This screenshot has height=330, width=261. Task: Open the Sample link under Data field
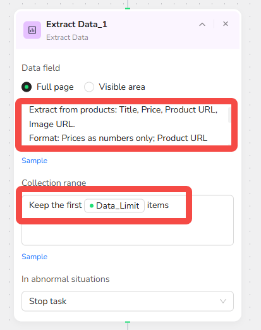(x=35, y=161)
